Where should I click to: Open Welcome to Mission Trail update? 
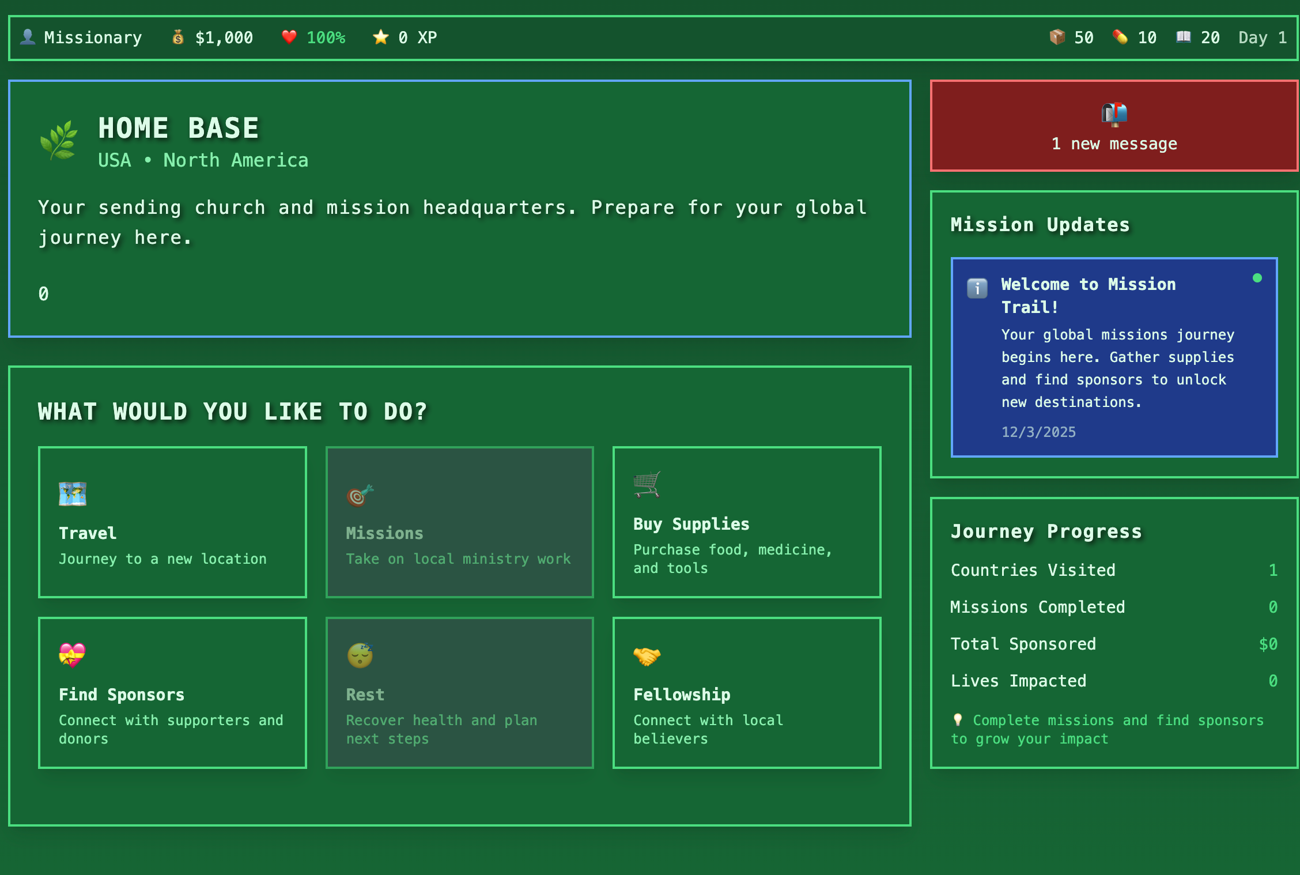click(x=1113, y=357)
